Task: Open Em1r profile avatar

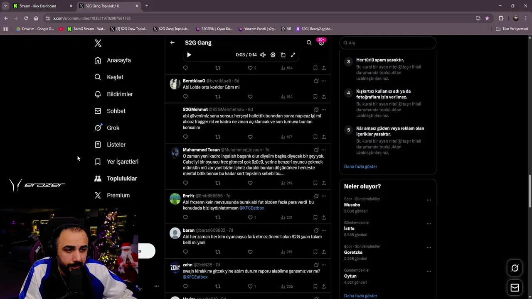Action: click(x=175, y=199)
